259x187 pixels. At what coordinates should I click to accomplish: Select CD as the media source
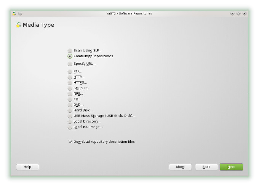coord(70,99)
